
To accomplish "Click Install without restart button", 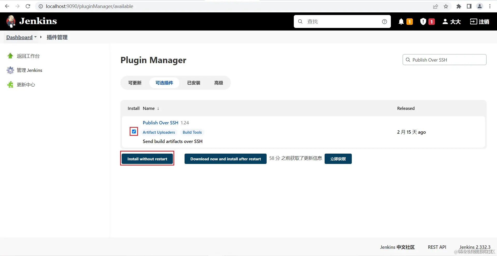I will (x=147, y=159).
